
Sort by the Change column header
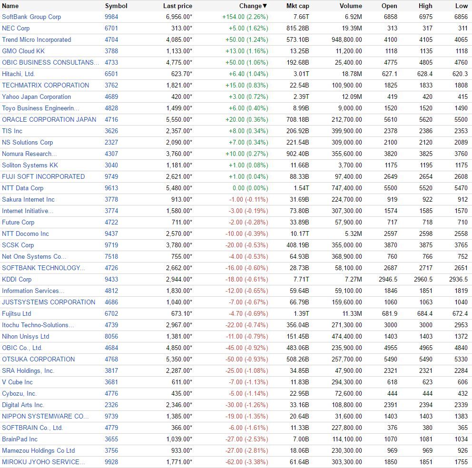[x=253, y=6]
